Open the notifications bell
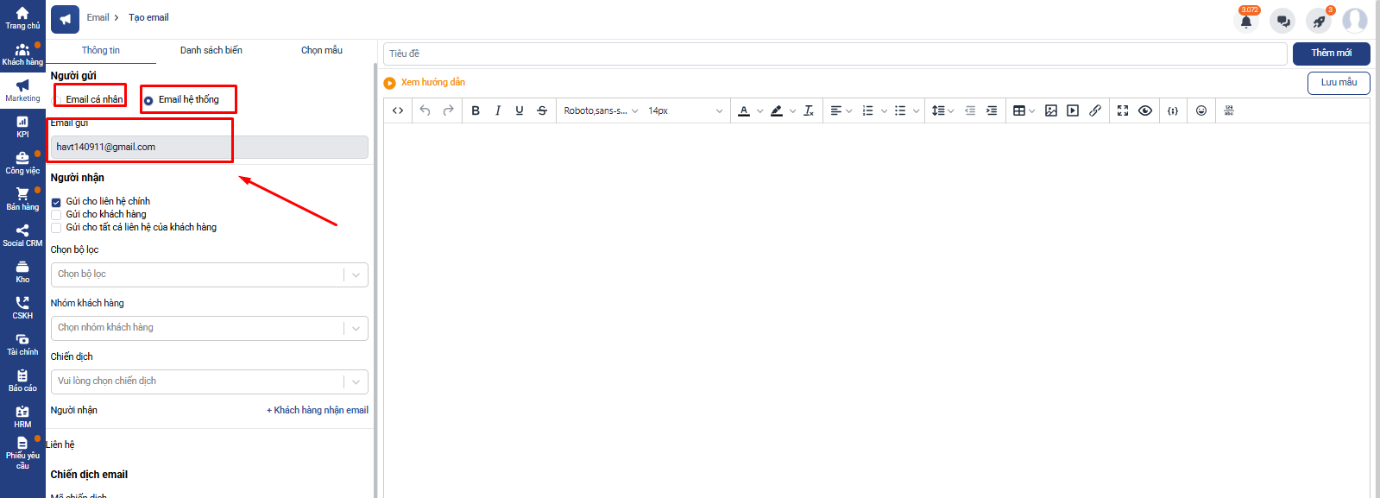Image resolution: width=1380 pixels, height=498 pixels. pos(1245,22)
